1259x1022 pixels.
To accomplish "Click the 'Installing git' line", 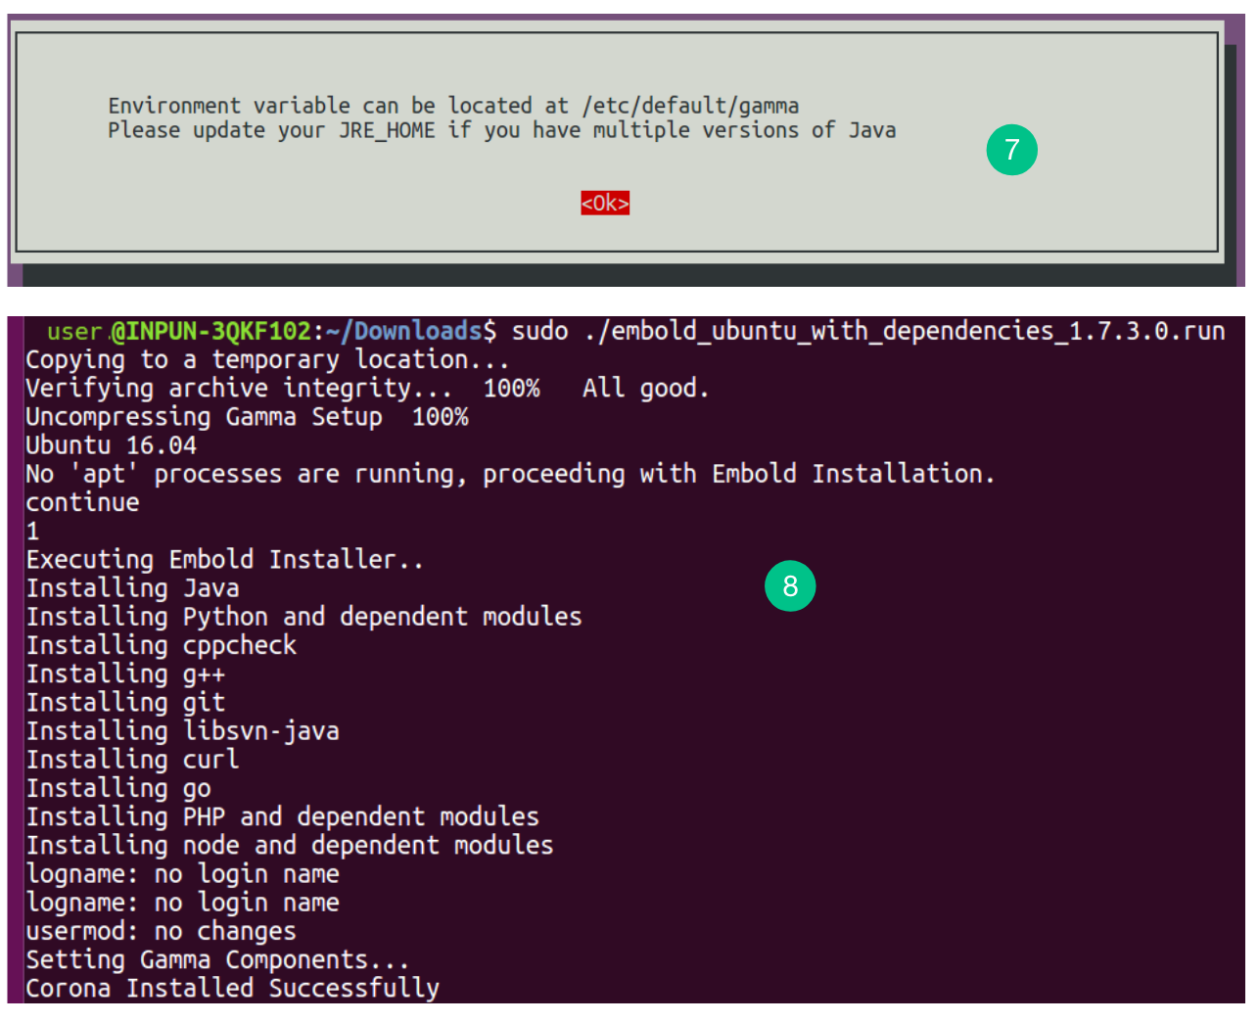I will pyautogui.click(x=125, y=702).
